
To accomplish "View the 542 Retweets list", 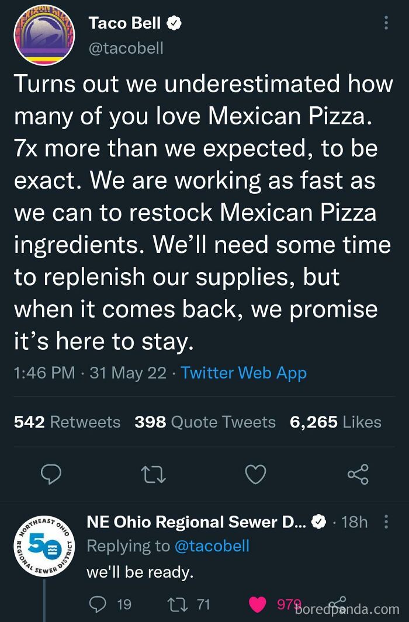I will (67, 422).
